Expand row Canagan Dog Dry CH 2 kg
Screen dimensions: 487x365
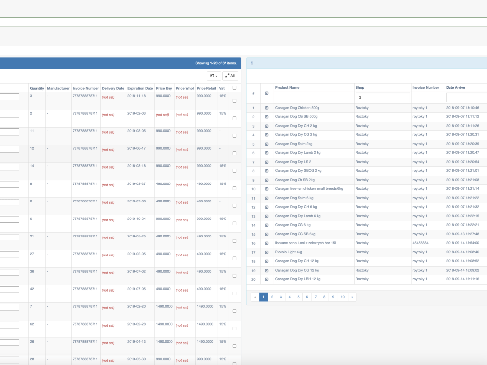(267, 126)
